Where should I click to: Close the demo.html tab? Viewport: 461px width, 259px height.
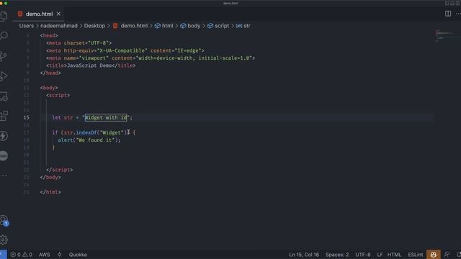click(58, 14)
